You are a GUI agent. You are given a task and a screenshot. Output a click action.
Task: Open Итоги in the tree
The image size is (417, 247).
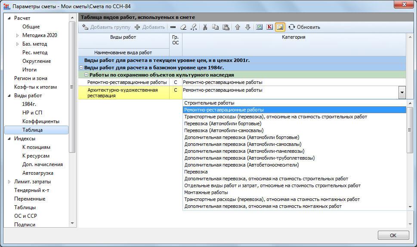pos(29,70)
